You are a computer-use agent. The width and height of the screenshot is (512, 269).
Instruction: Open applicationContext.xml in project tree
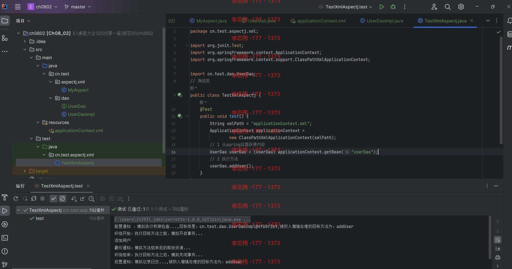(x=79, y=130)
